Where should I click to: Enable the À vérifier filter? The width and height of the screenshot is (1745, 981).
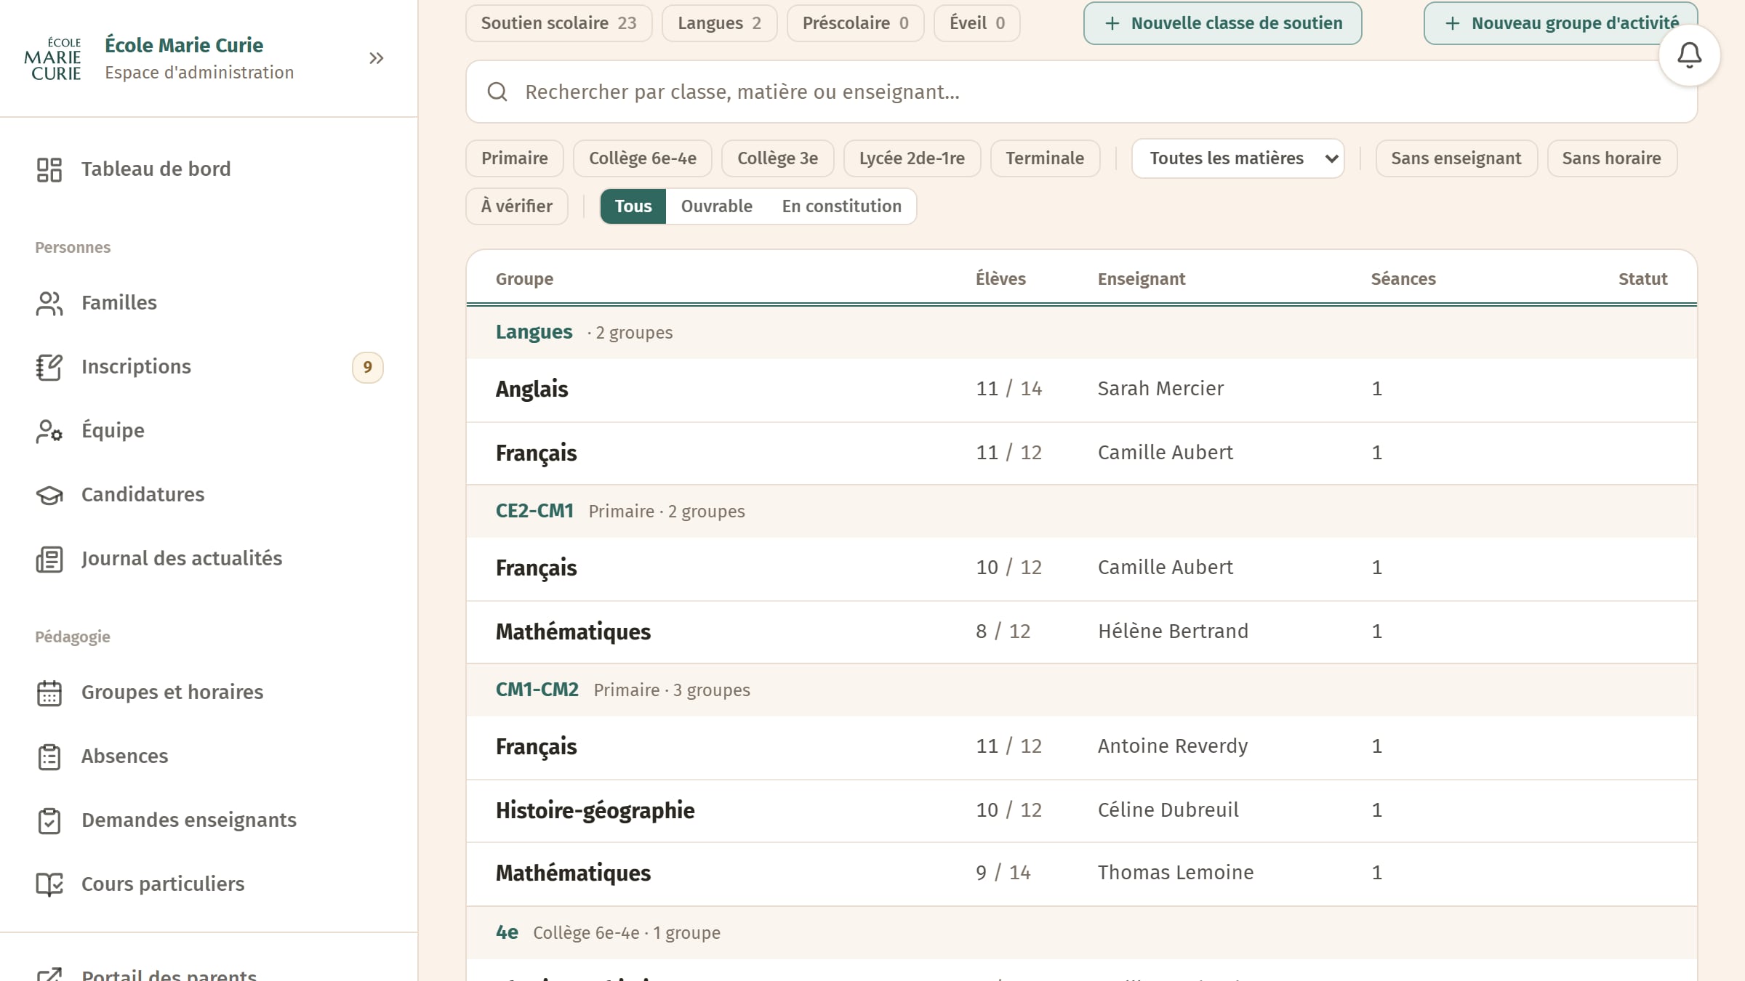(517, 206)
